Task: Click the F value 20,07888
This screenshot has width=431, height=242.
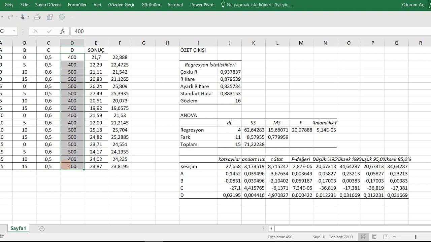Action: pyautogui.click(x=301, y=130)
